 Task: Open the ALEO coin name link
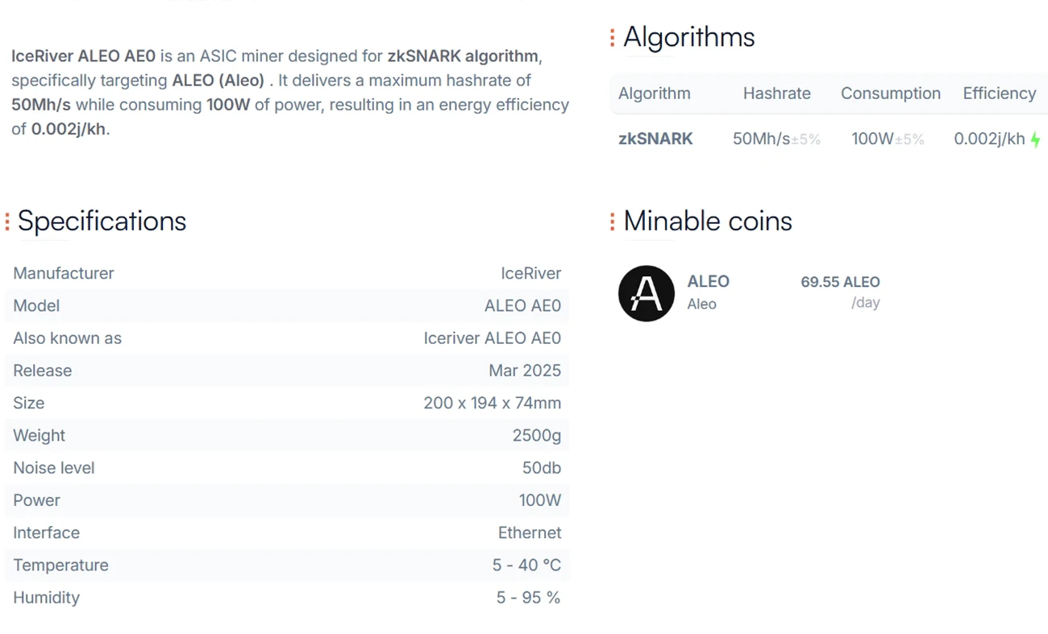coord(708,281)
